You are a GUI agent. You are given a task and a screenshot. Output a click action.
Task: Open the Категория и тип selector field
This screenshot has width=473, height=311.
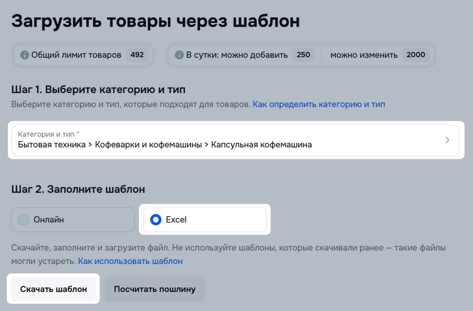[235, 140]
